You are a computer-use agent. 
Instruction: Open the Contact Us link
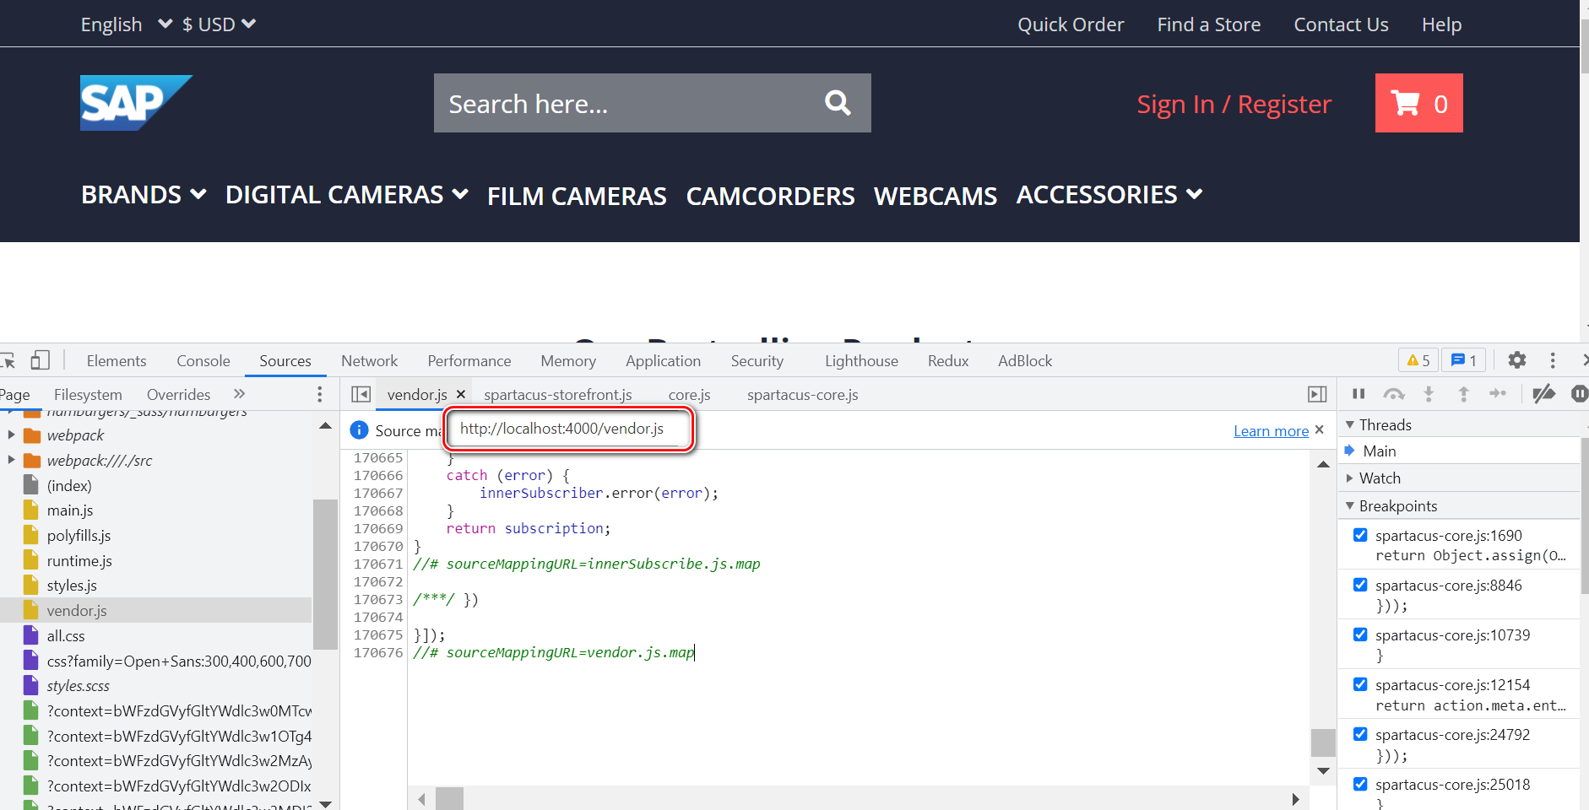pos(1341,24)
